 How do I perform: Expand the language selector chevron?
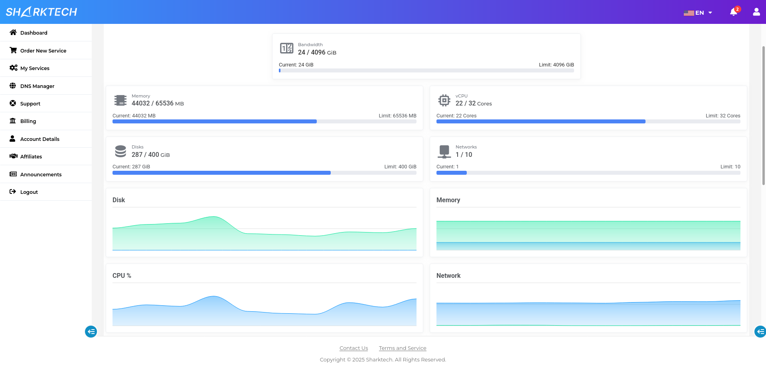coord(710,12)
